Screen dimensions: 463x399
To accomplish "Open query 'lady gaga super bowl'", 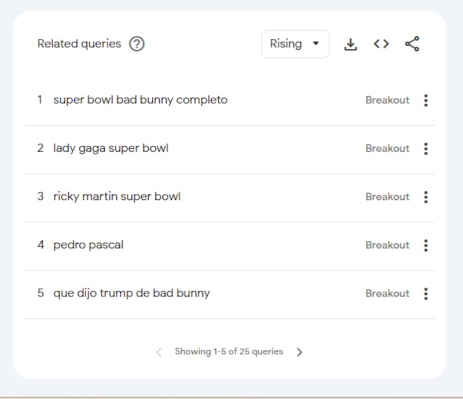I will [111, 148].
